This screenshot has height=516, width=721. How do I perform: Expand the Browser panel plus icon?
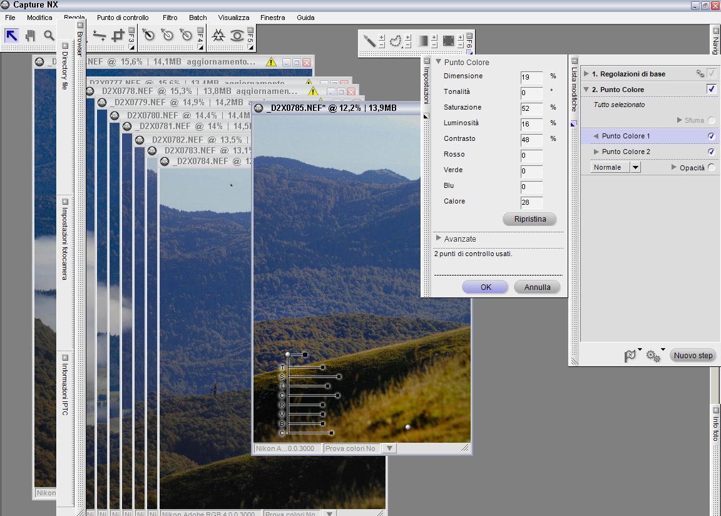pos(79,25)
